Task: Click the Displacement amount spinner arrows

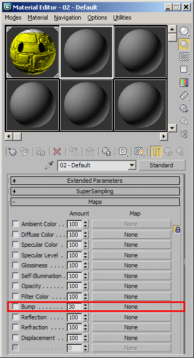Action: tap(86, 338)
